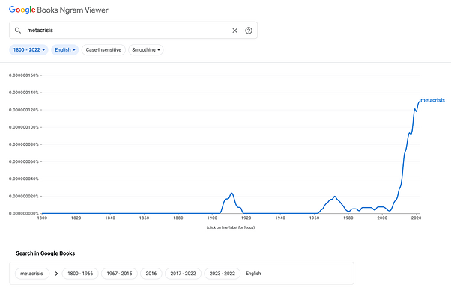Clear the search box with X icon
451x302 pixels.
tap(234, 31)
